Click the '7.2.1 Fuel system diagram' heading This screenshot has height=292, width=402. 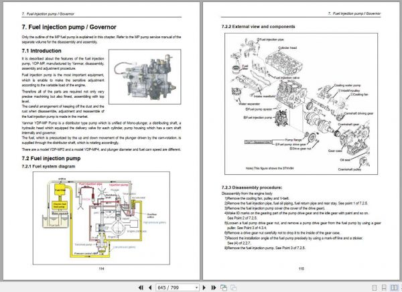point(48,166)
